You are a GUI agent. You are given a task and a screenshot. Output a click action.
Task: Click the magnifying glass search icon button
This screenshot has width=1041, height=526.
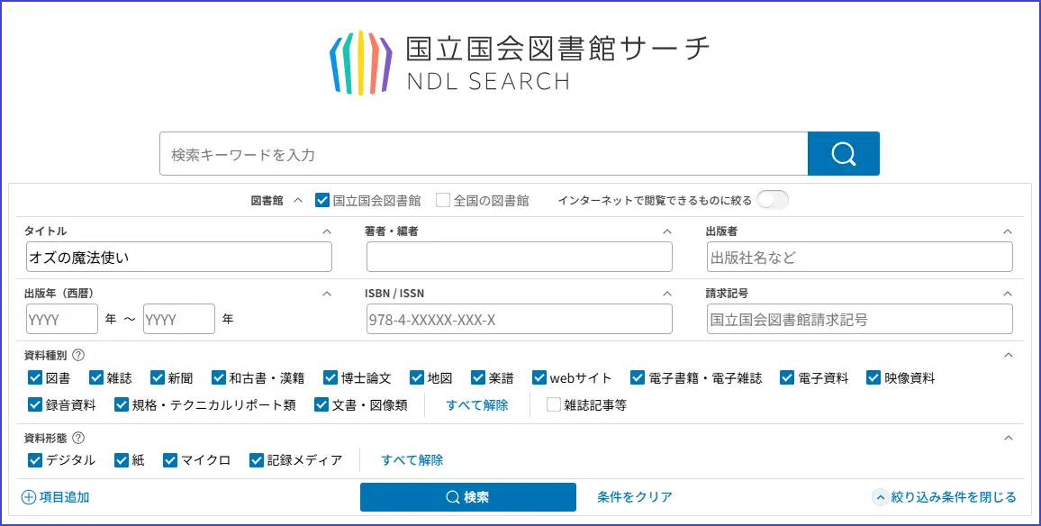(x=843, y=154)
